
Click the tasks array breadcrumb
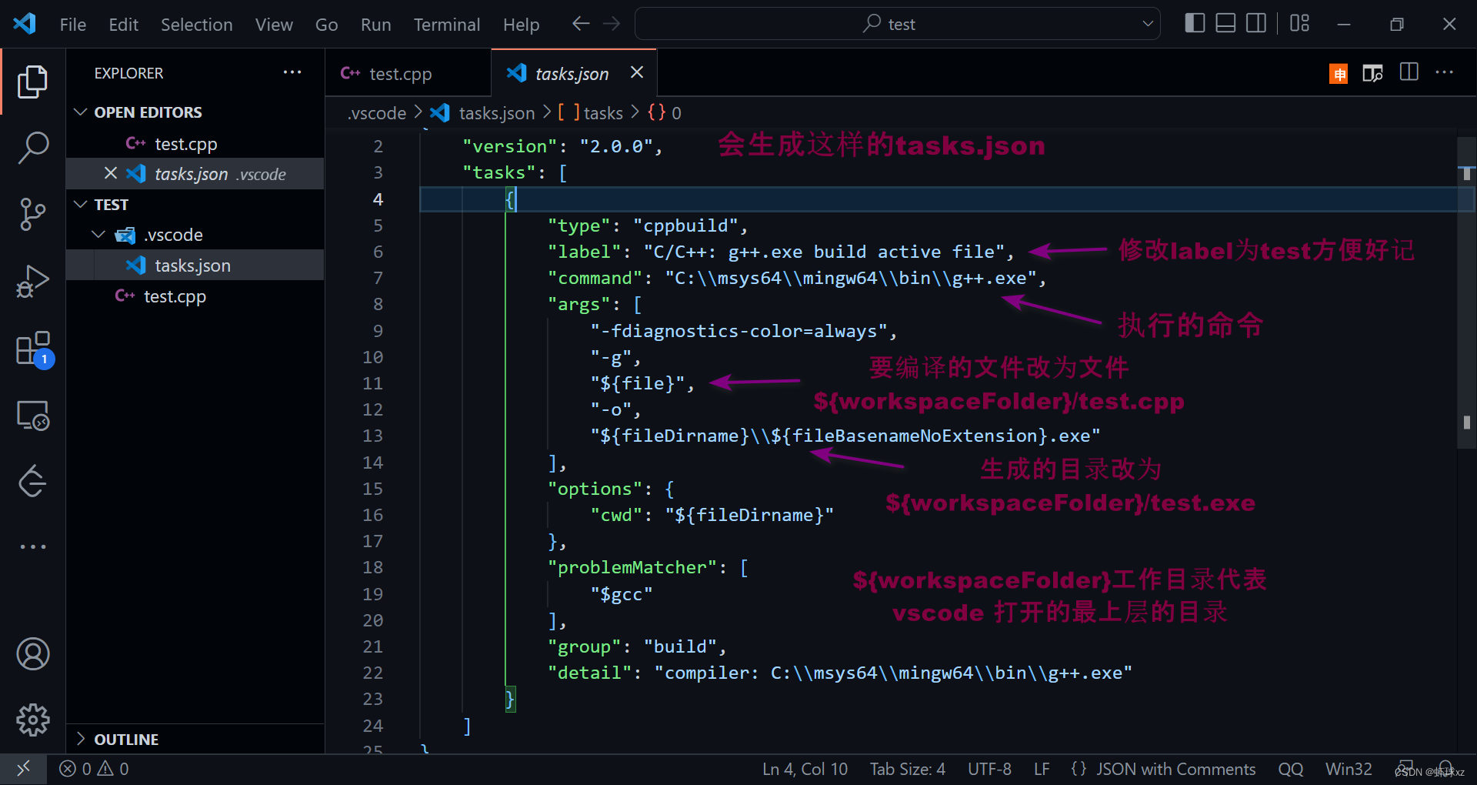coord(591,113)
